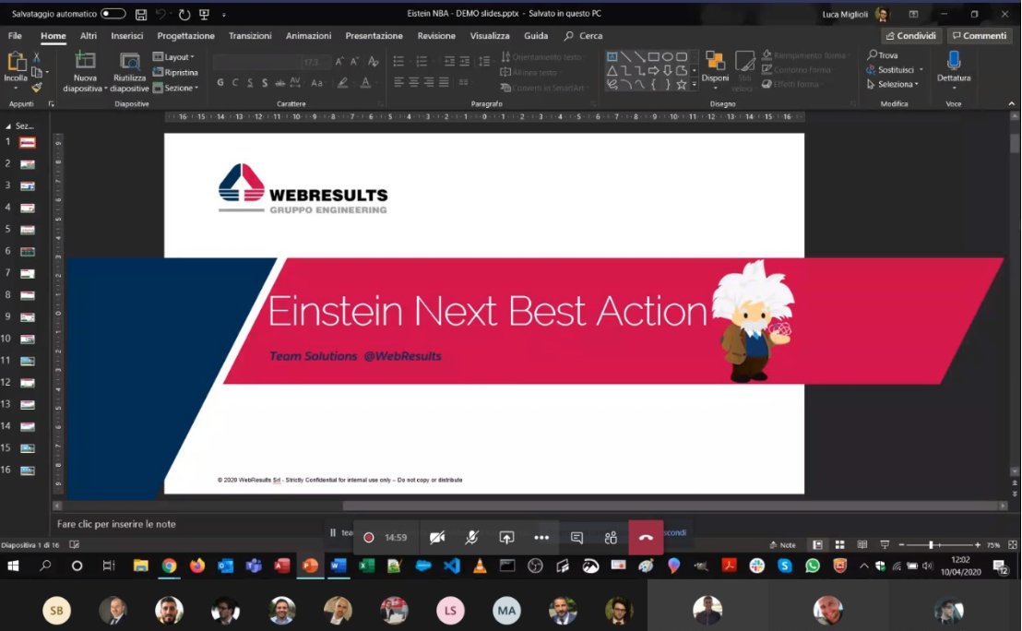1022x631 pixels.
Task: Select the star shape in gallery
Action: point(681,85)
